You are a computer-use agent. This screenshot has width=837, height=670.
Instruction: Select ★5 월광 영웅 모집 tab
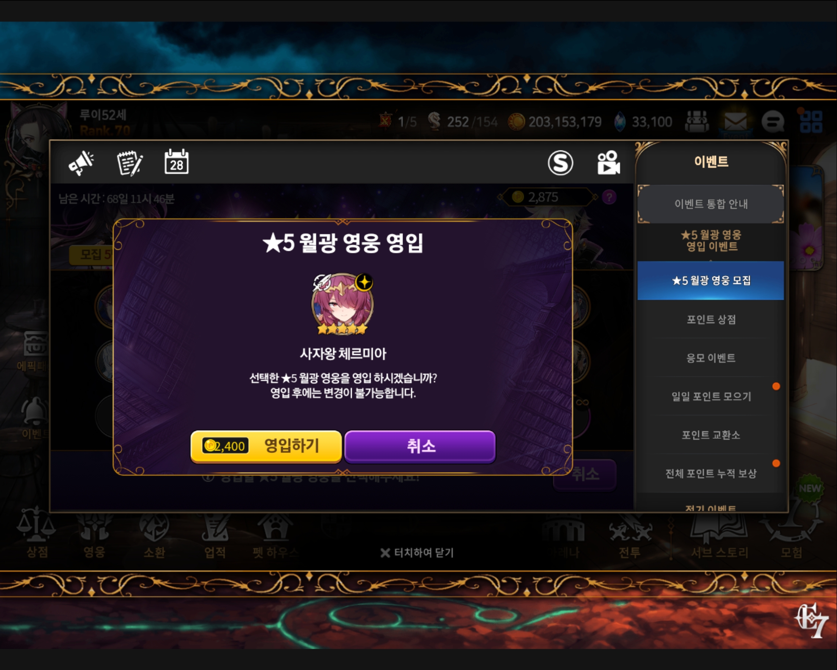710,280
